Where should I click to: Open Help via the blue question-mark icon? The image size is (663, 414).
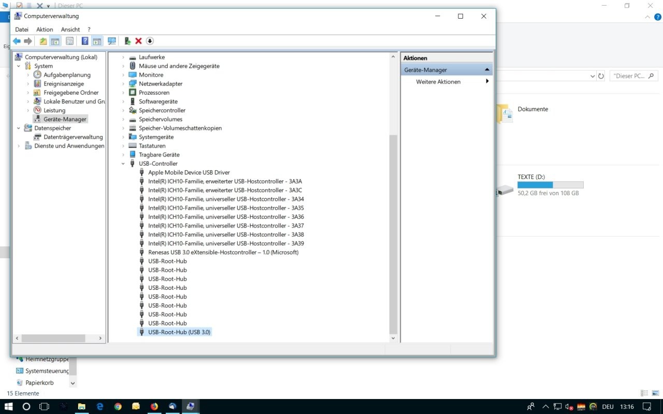click(x=85, y=41)
